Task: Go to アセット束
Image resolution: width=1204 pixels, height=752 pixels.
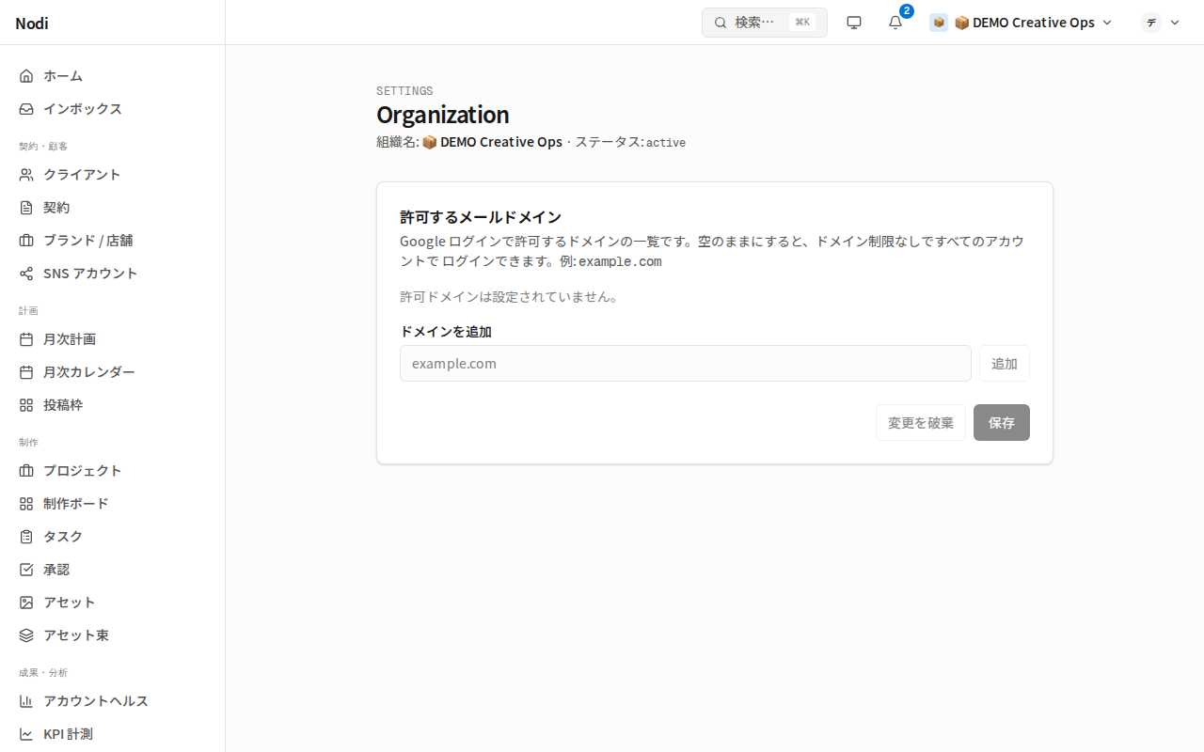Action: tap(113, 635)
